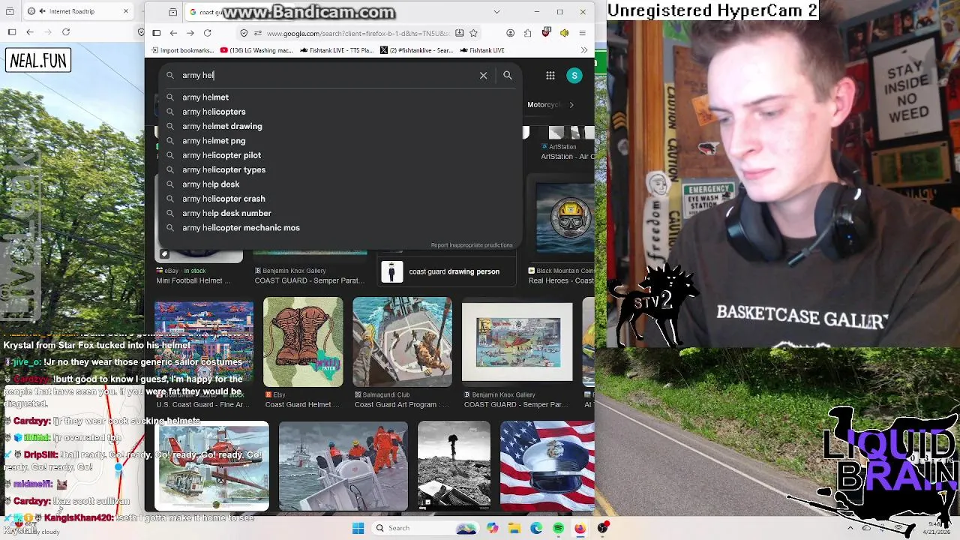
Task: Click the magnifier search button in Google
Action: point(508,75)
